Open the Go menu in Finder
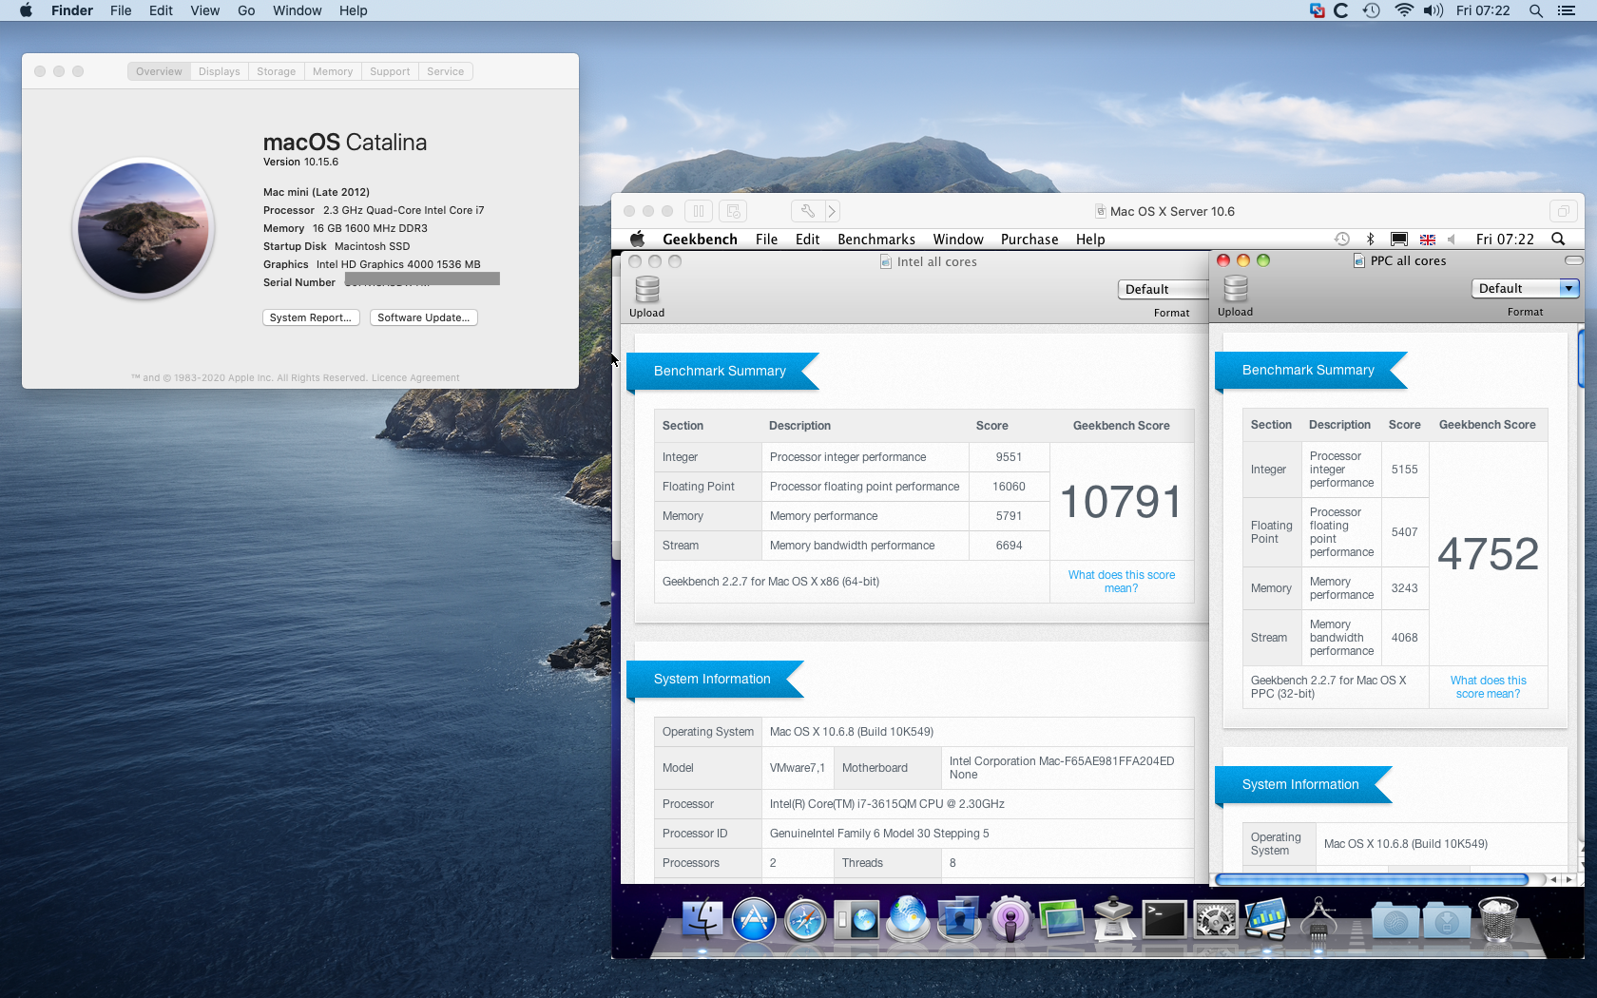The image size is (1597, 998). [x=246, y=10]
